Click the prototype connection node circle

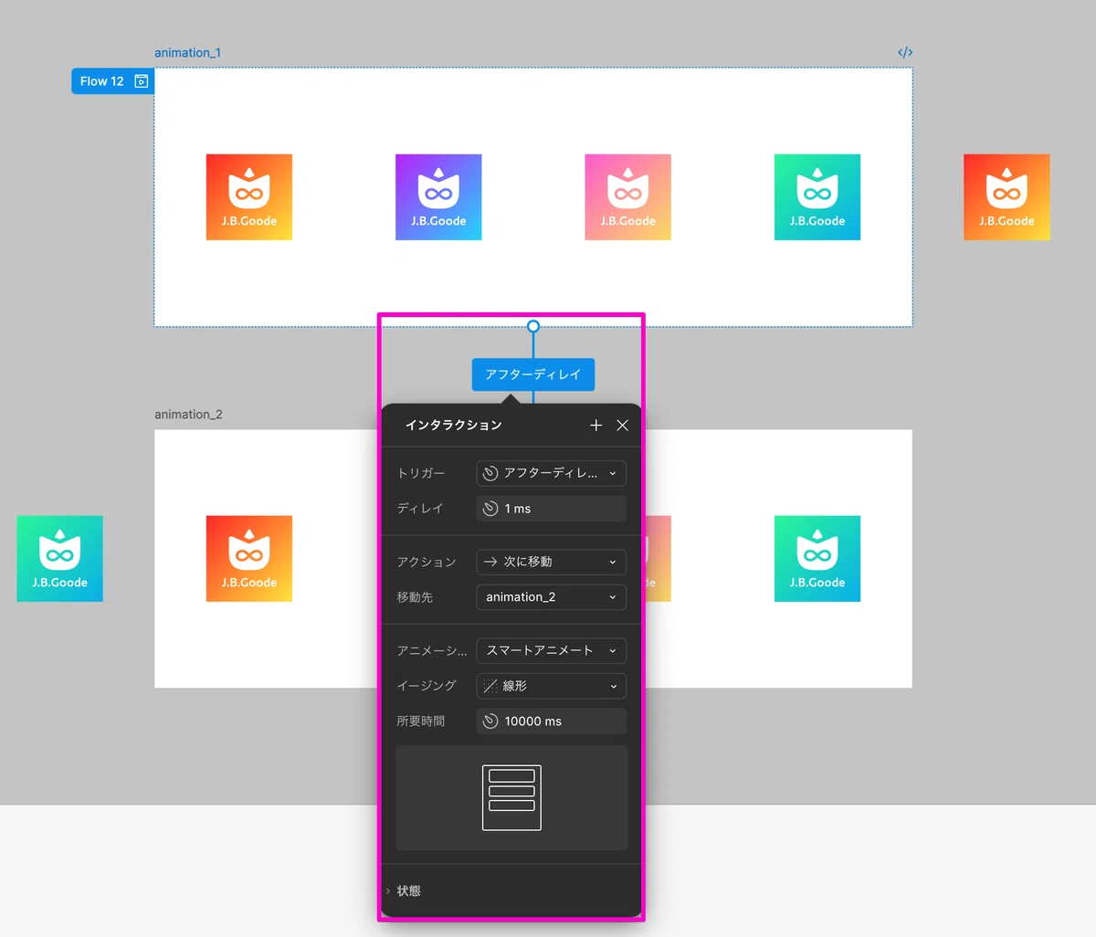533,326
